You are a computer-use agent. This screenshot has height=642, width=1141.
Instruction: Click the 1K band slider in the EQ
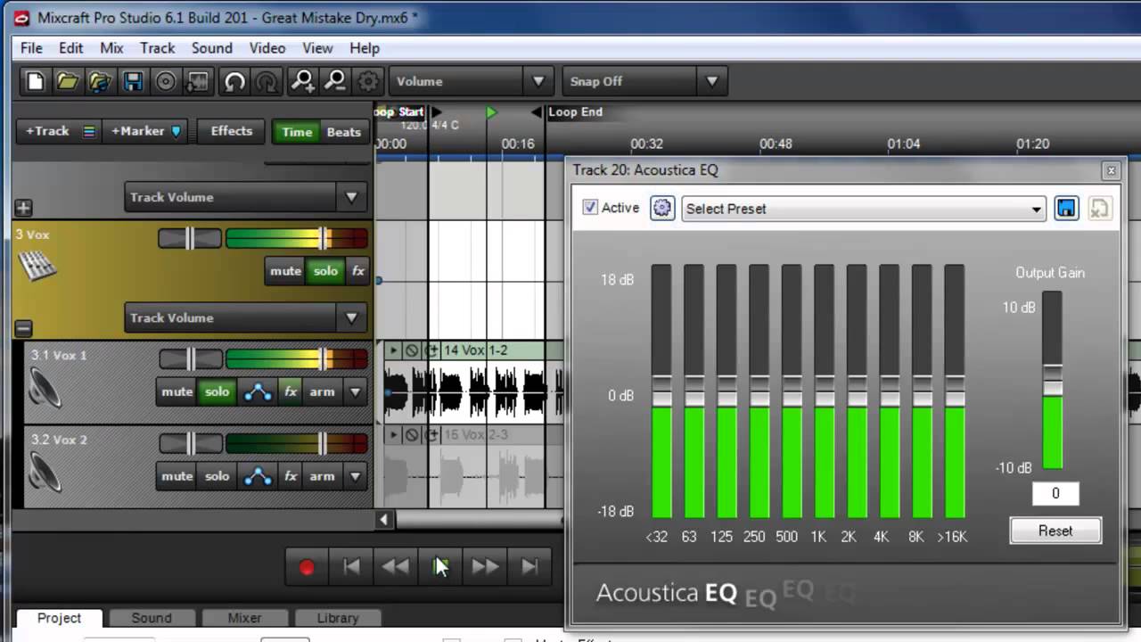825,391
